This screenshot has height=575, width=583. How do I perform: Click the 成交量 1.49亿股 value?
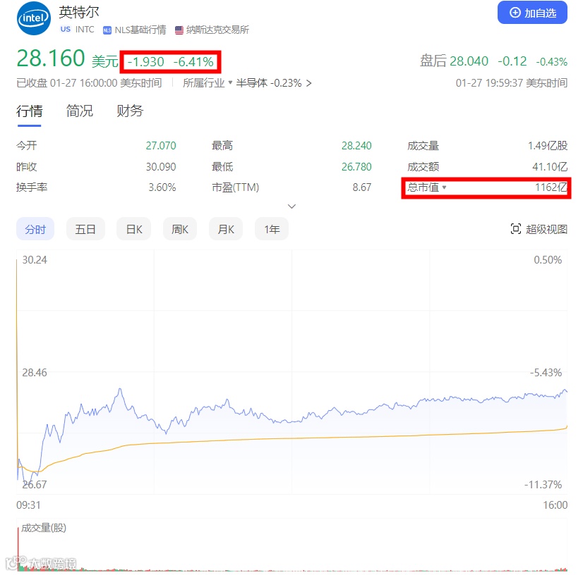(548, 146)
